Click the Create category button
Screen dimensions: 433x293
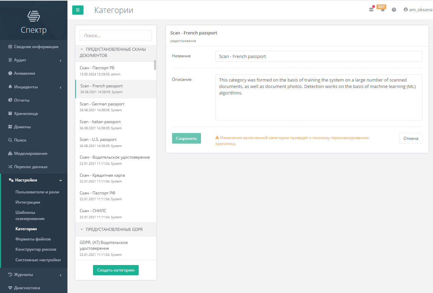point(115,270)
